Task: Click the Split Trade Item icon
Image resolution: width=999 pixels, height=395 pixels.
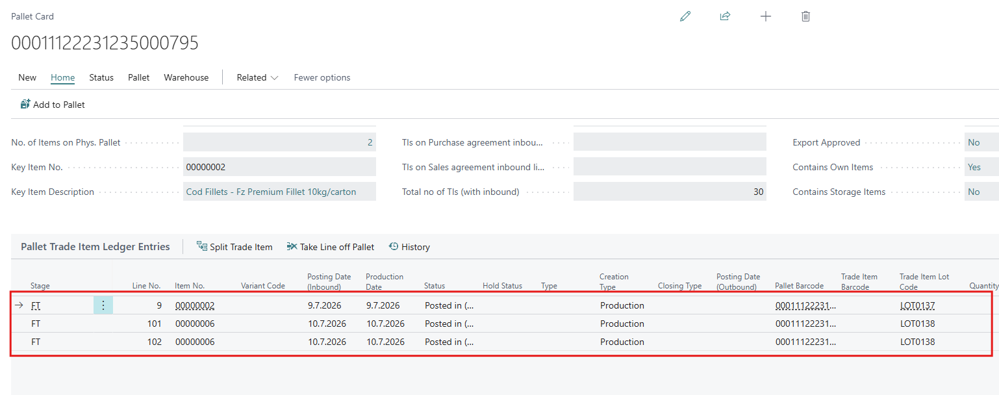Action: [201, 247]
